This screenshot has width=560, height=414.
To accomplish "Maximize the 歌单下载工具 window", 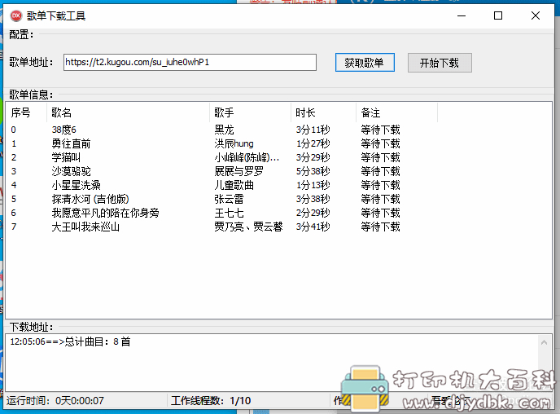I will click(498, 15).
